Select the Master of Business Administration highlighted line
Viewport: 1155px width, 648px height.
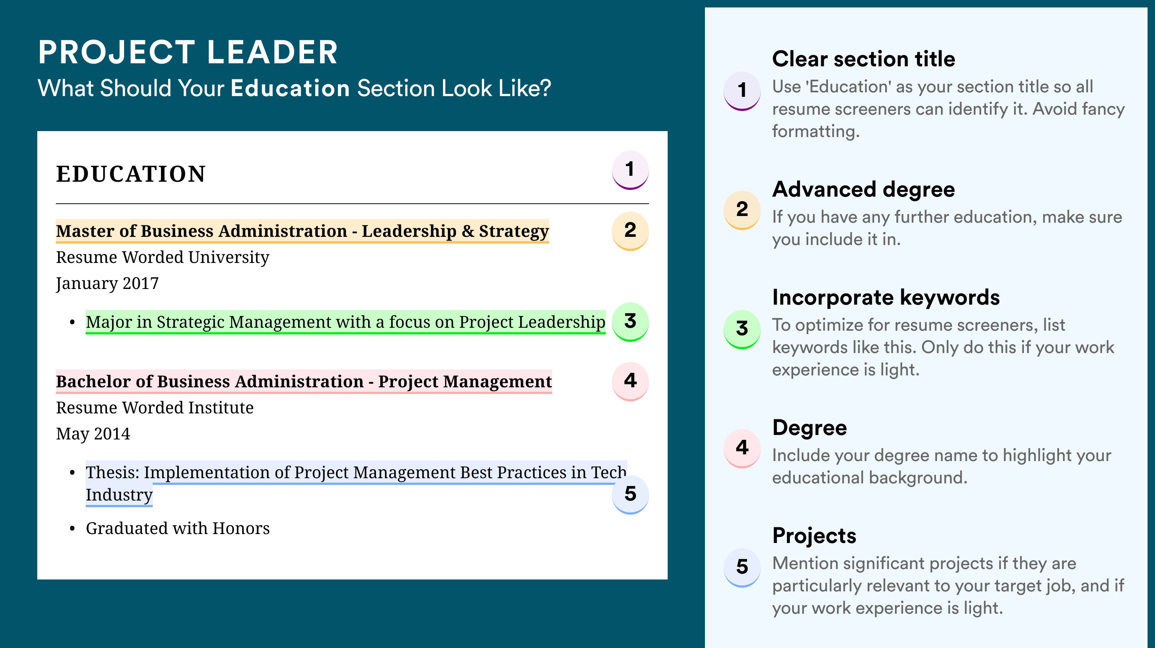302,231
